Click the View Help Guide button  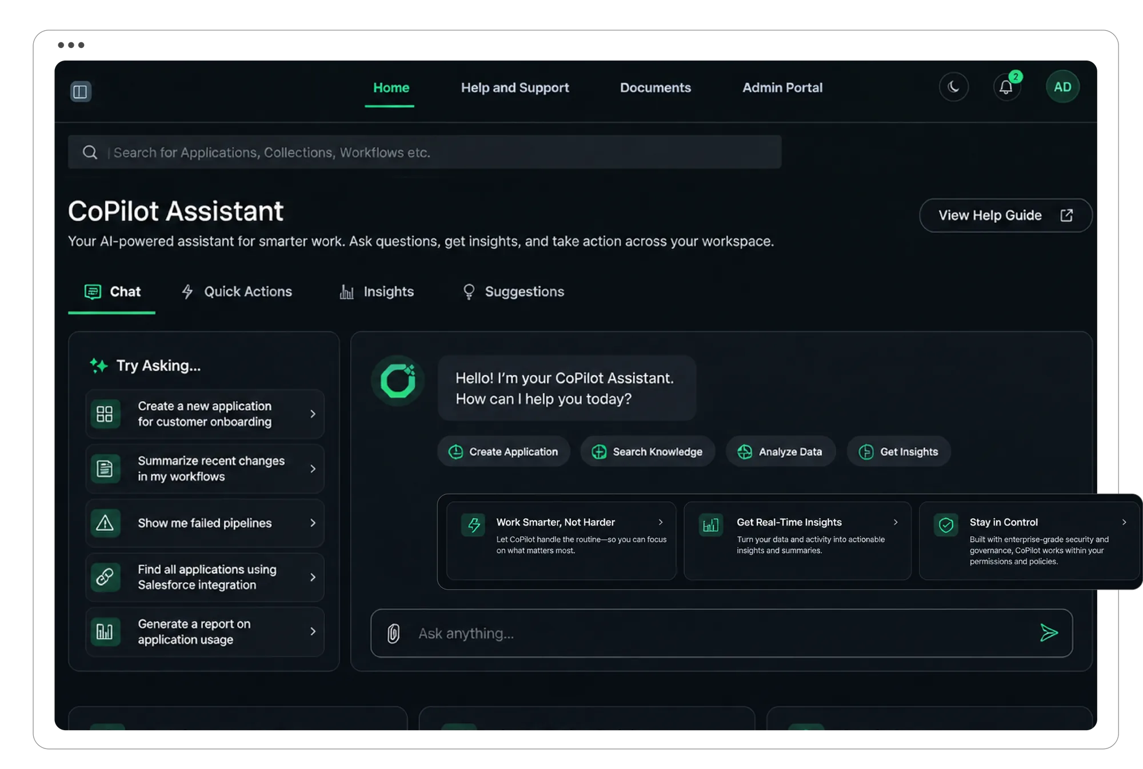pos(1005,215)
